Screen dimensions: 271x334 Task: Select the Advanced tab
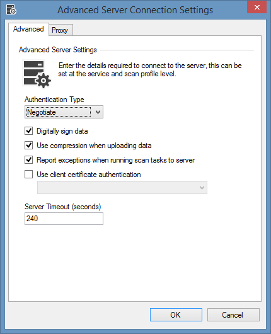click(x=28, y=29)
